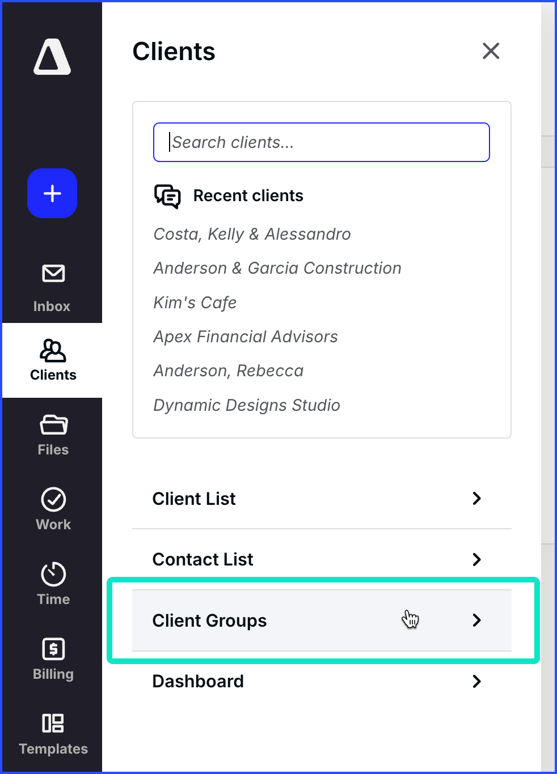
Task: Click the Recent clients chat icon
Action: pos(167,197)
